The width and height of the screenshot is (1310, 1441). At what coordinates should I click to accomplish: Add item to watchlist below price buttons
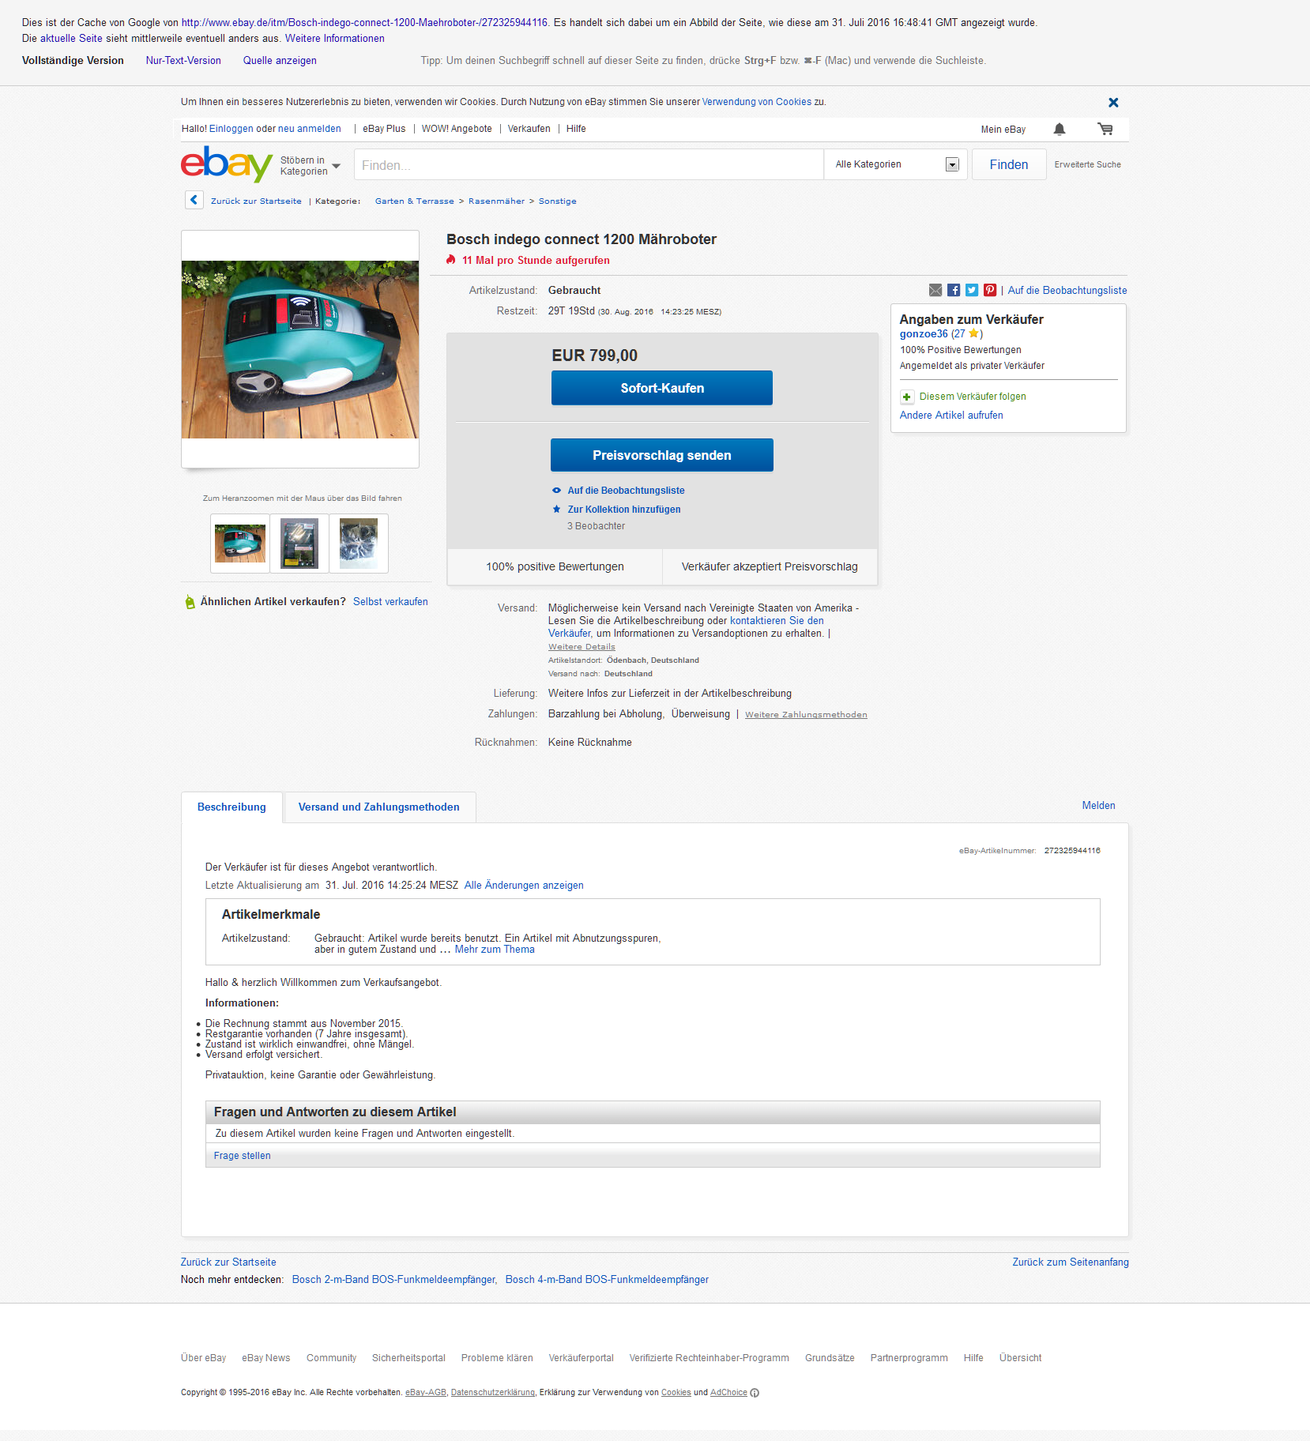tap(625, 491)
